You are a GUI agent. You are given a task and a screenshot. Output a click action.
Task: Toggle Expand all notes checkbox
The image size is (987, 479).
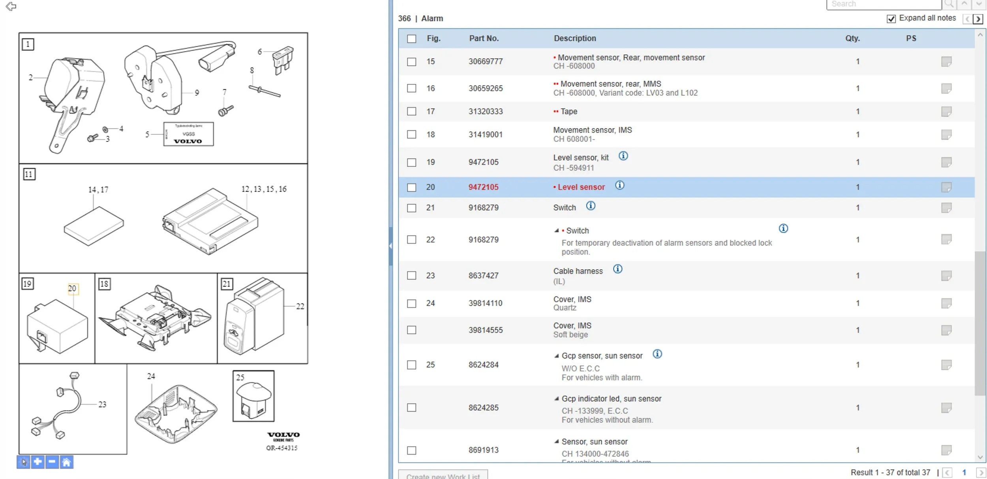[891, 19]
